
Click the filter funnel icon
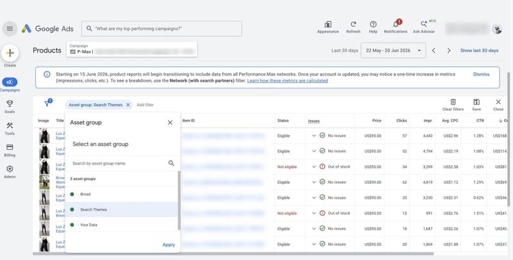[x=47, y=104]
